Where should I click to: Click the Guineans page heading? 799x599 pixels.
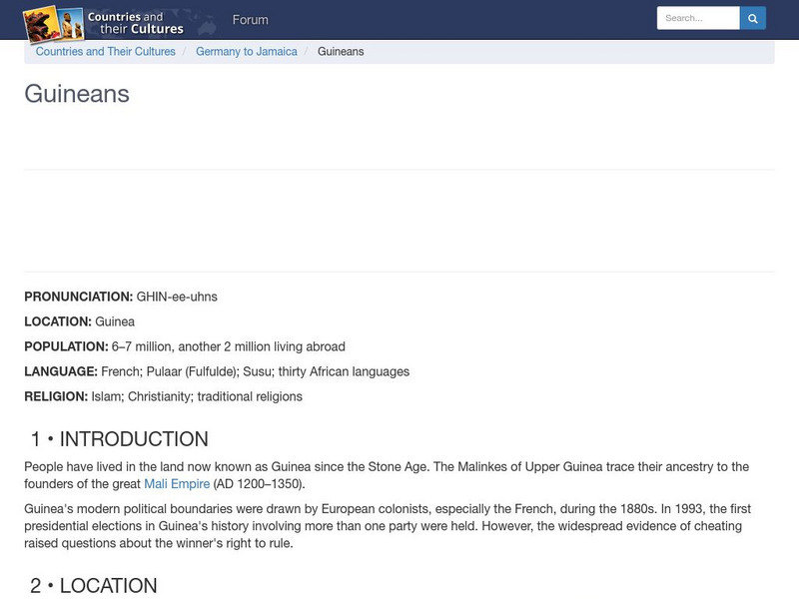77,94
